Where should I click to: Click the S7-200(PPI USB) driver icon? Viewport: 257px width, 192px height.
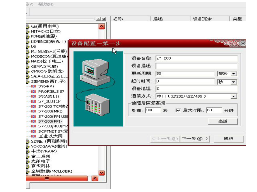click(x=33, y=117)
